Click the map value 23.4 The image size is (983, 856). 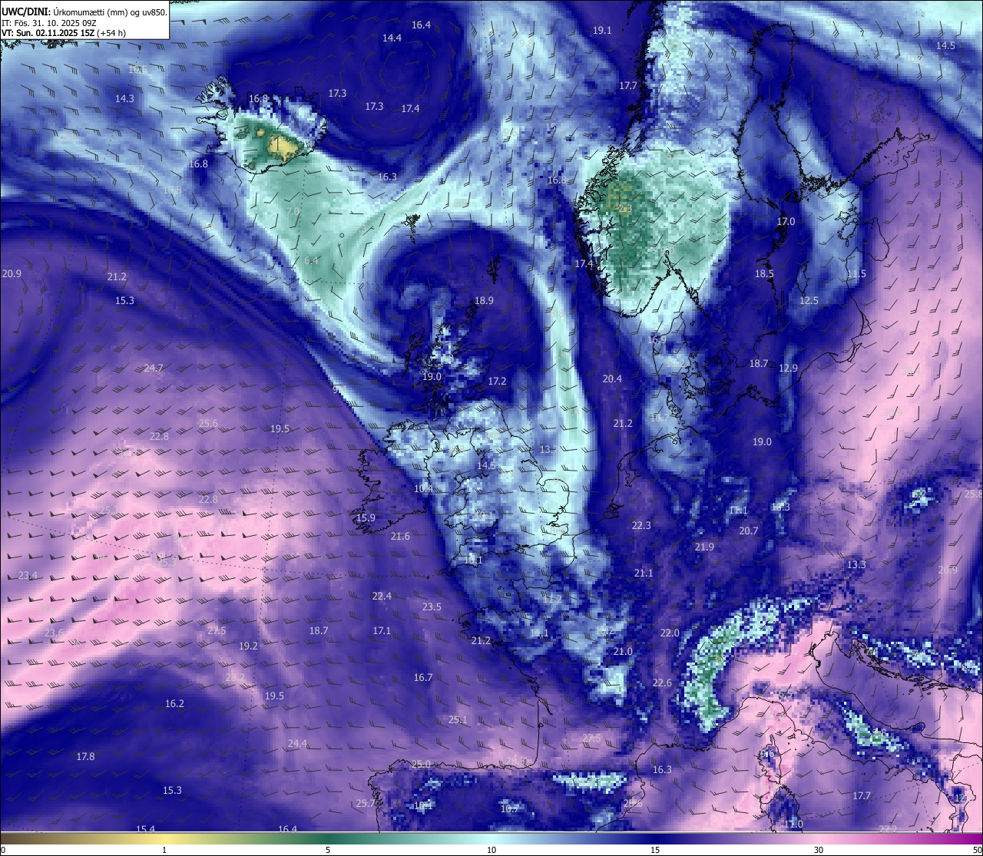28,575
